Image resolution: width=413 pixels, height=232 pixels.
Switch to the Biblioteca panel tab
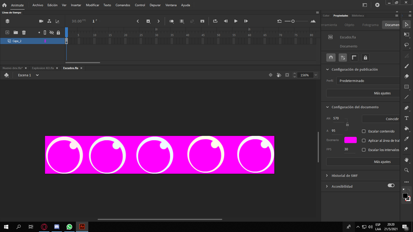[358, 15]
